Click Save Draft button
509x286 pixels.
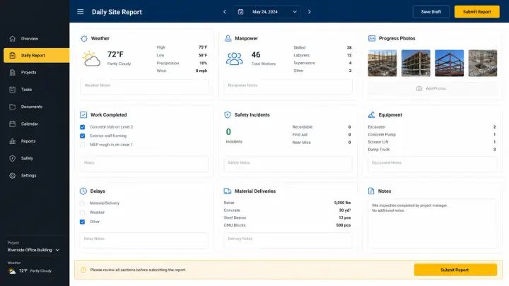pyautogui.click(x=431, y=12)
